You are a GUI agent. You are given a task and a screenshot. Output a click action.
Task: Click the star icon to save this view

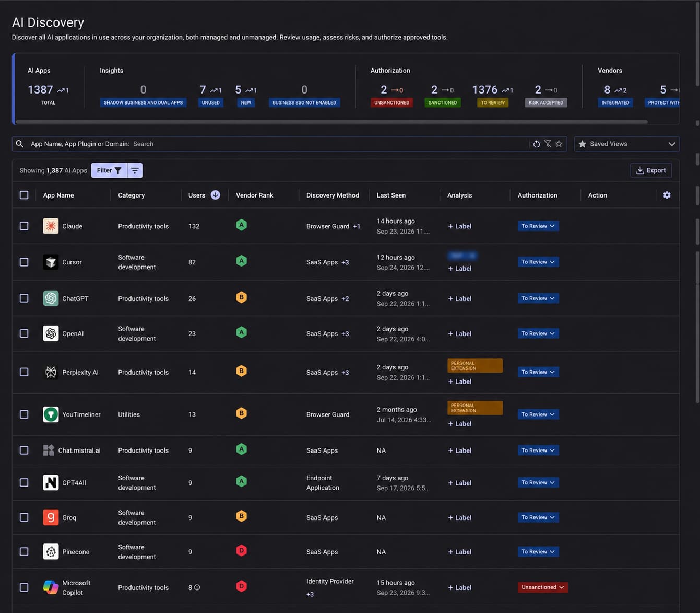point(559,144)
